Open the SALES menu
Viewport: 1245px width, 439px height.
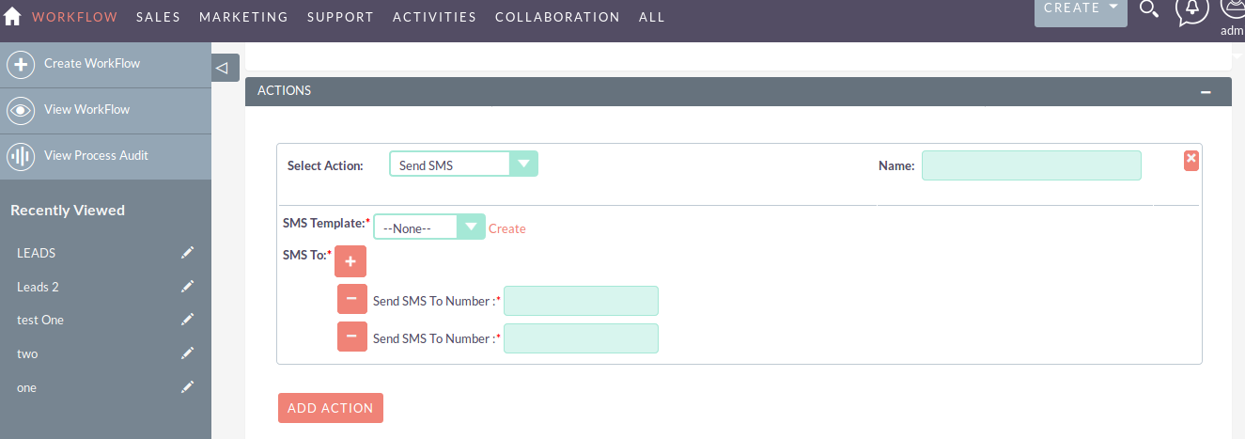(x=158, y=17)
